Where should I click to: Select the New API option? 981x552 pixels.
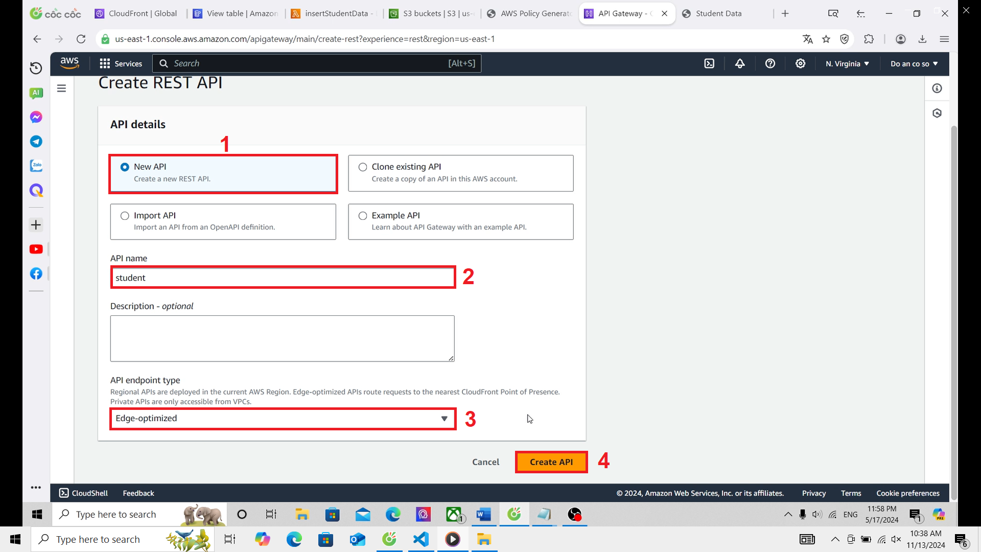coord(124,167)
